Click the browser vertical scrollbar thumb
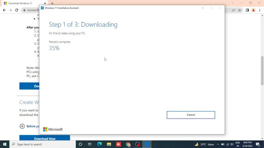 pyautogui.click(x=262, y=71)
